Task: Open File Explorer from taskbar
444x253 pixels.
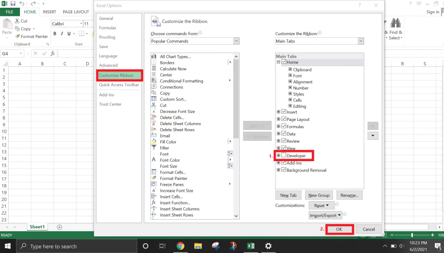Action: click(x=198, y=246)
